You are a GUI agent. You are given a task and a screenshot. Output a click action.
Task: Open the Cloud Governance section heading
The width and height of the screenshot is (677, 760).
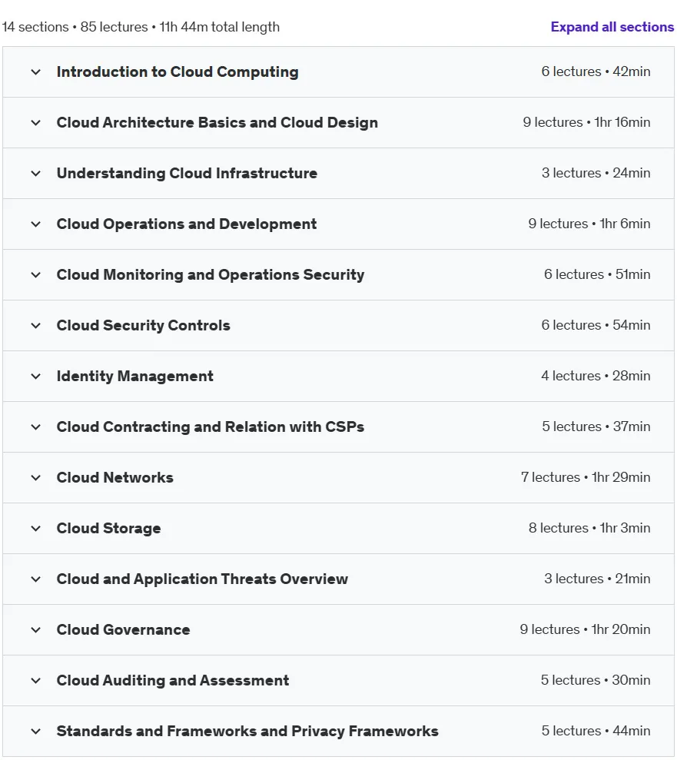[123, 629]
